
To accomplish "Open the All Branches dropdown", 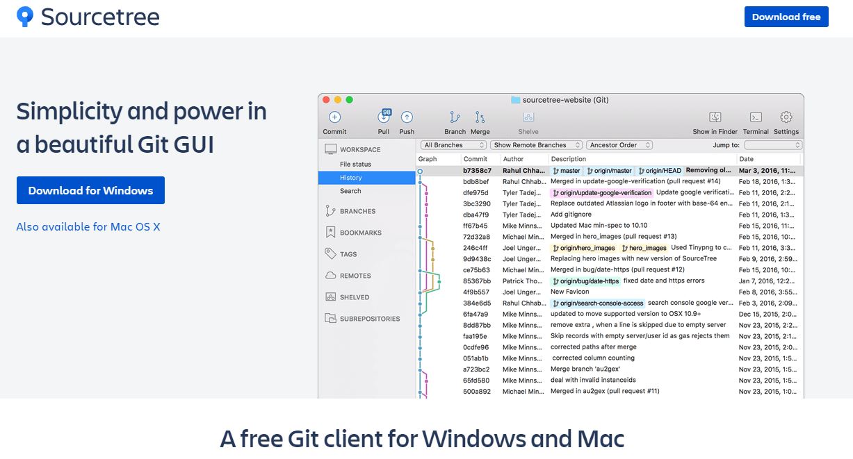I will pyautogui.click(x=454, y=145).
